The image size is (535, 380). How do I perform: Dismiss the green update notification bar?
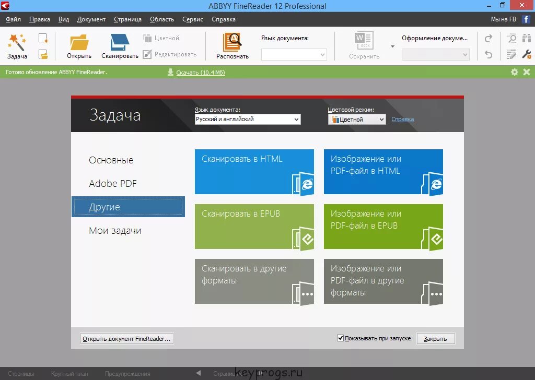point(527,72)
